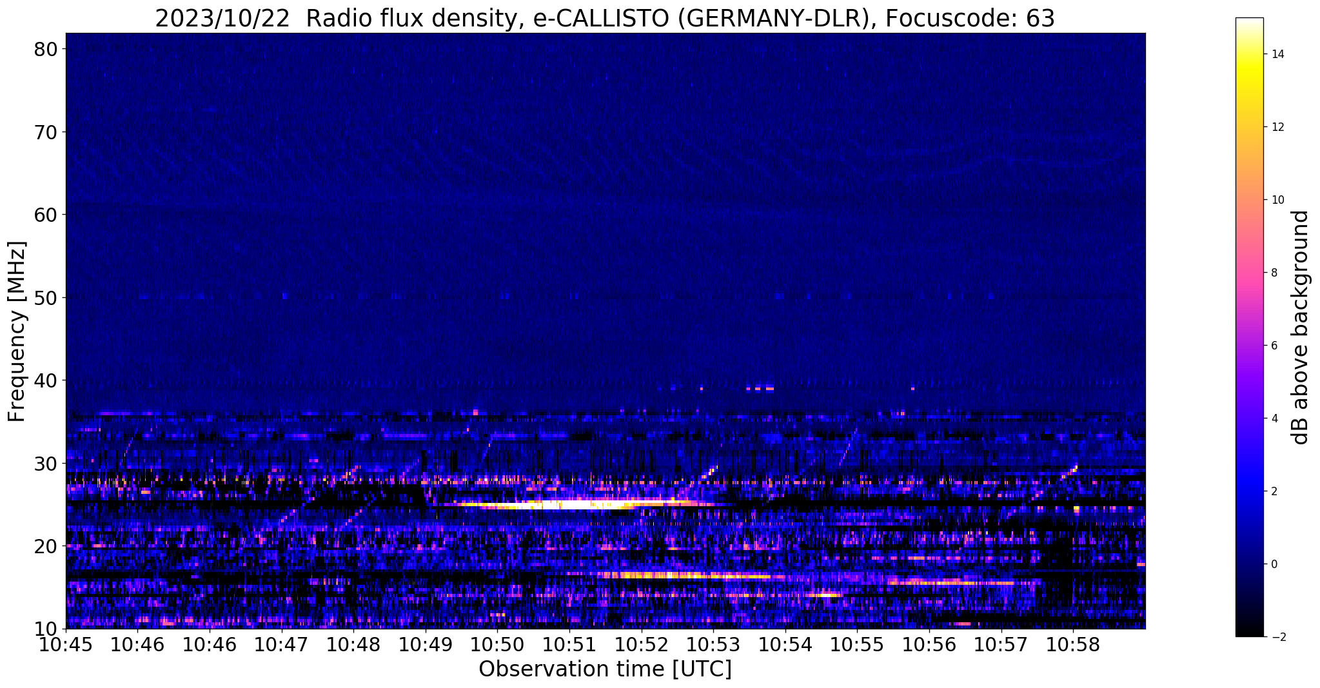
Task: Click the 'dB above background' colorbar label
Action: coord(1300,327)
